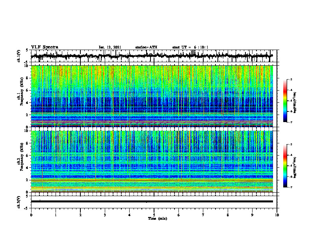Click time axis tick label "7"
This screenshot has height=241, width=312.
coord(203,215)
